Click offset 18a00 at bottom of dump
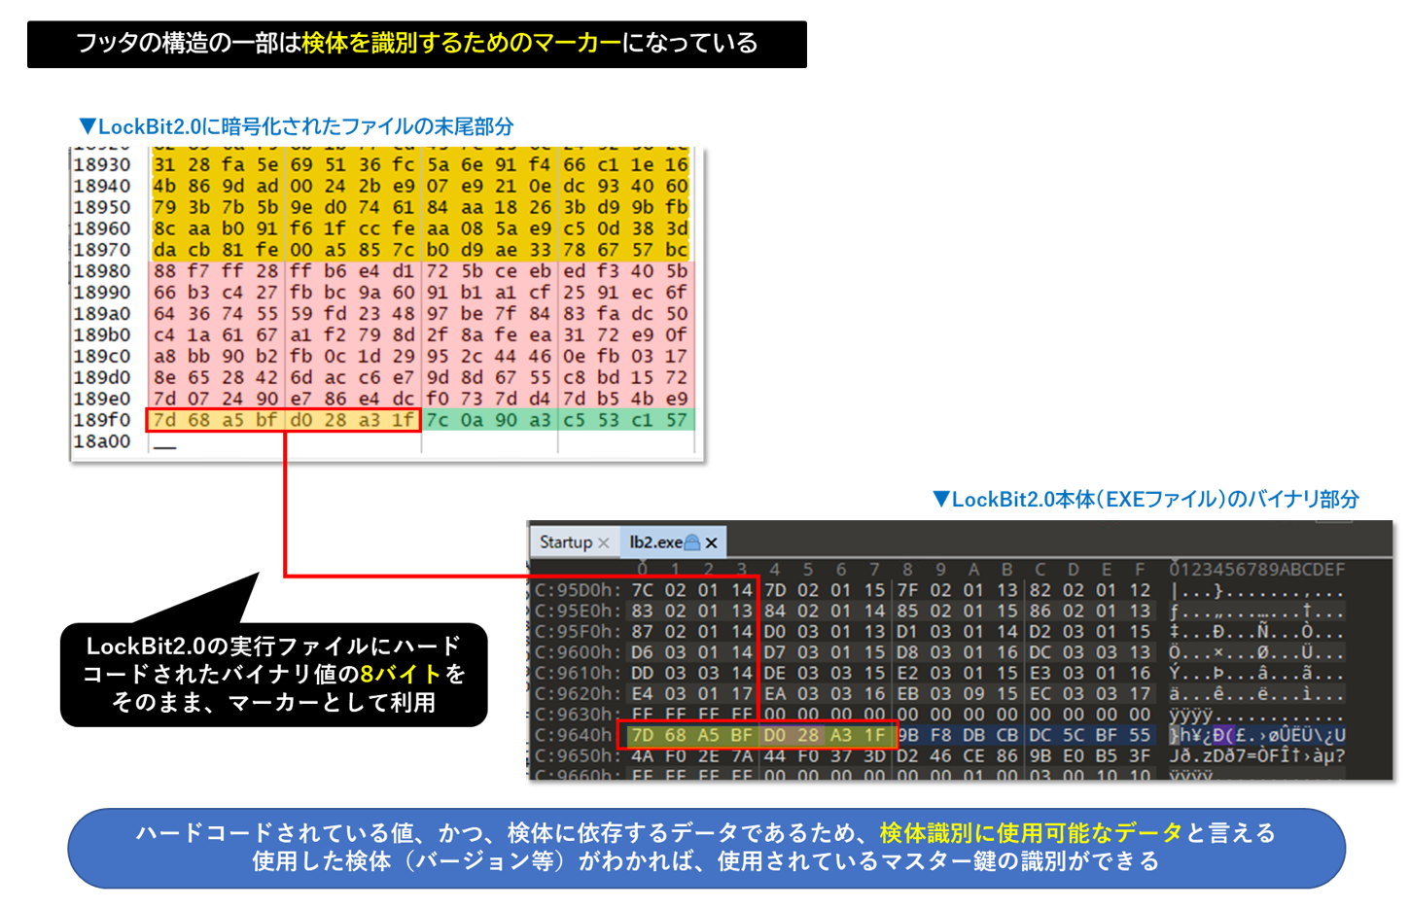 pyautogui.click(x=102, y=441)
